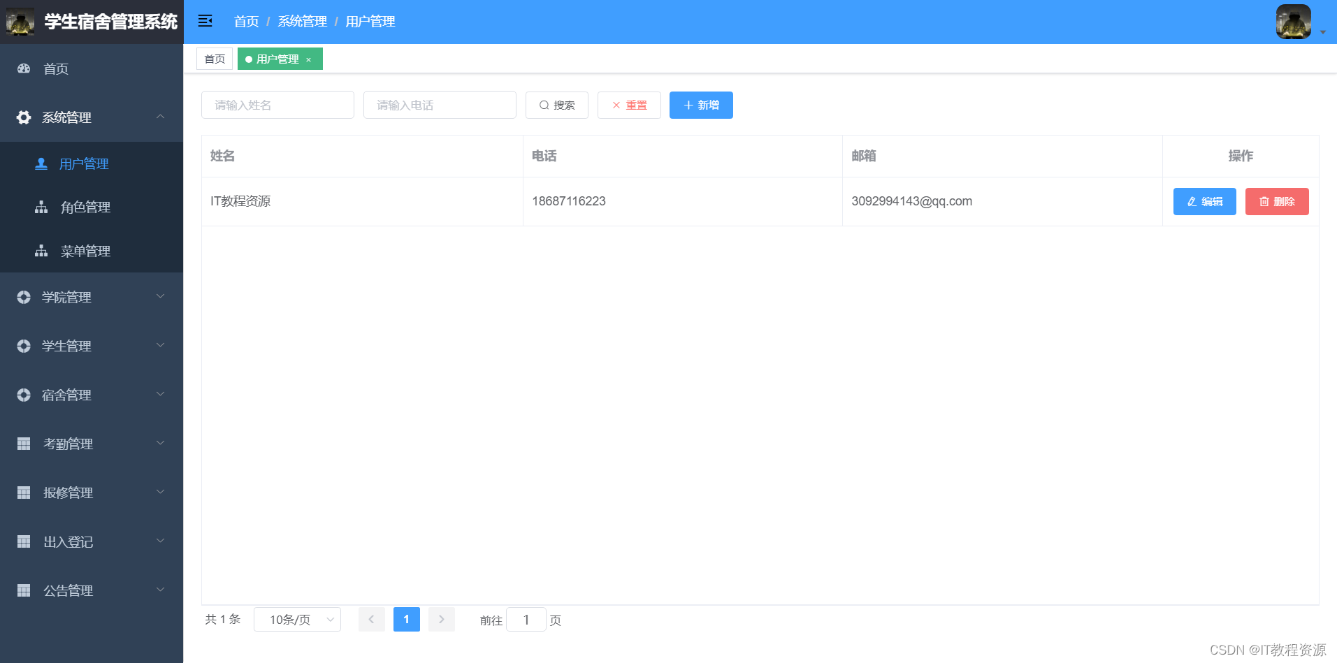Open the 10条/页 page size dropdown
The height and width of the screenshot is (663, 1337).
(297, 620)
